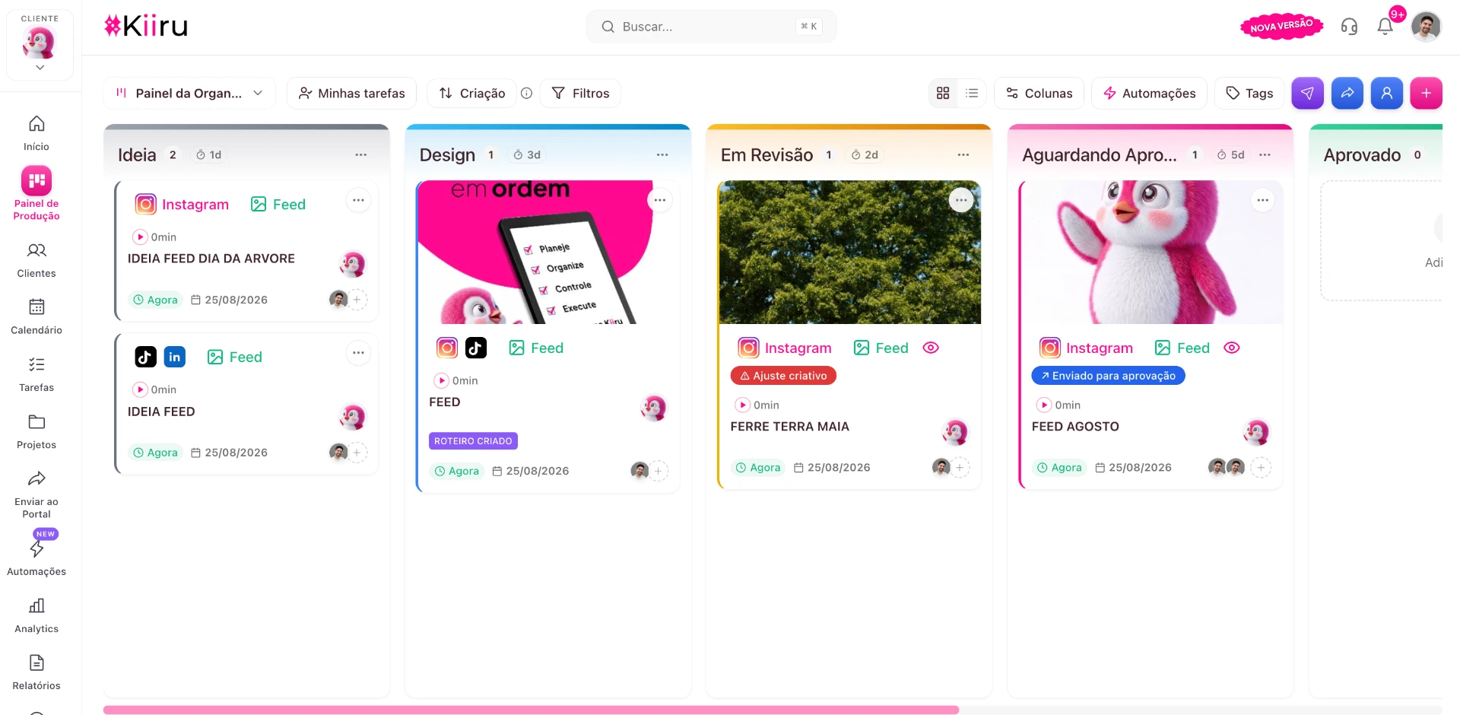The height and width of the screenshot is (715, 1460).
Task: Open Enviar ao Portal in sidebar
Action: tap(36, 494)
